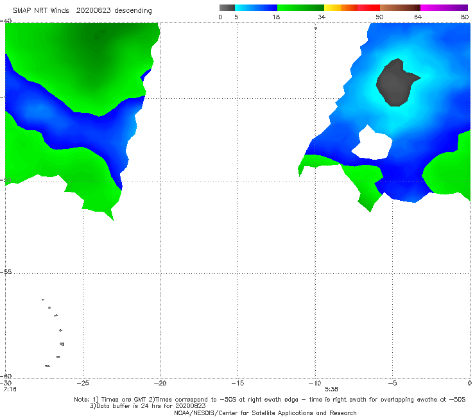This screenshot has width=475, height=417.
Task: Select the gray 0–5 segment of the color bar
Action: coord(227,8)
